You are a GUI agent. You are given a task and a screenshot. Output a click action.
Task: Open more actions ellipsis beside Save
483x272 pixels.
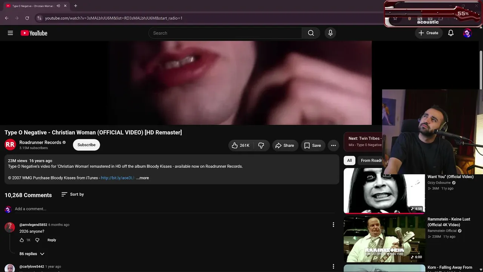point(333,145)
